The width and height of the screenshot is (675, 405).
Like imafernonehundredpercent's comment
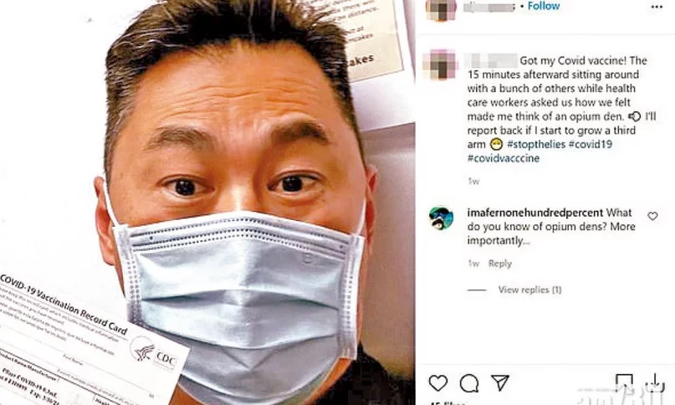652,216
